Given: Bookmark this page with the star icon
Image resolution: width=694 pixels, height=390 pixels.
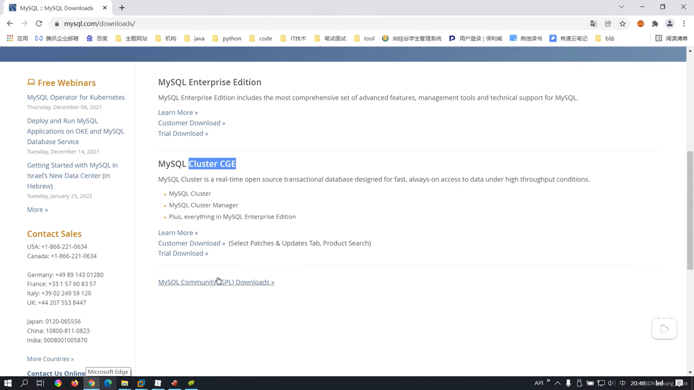Looking at the screenshot, I should click(622, 23).
